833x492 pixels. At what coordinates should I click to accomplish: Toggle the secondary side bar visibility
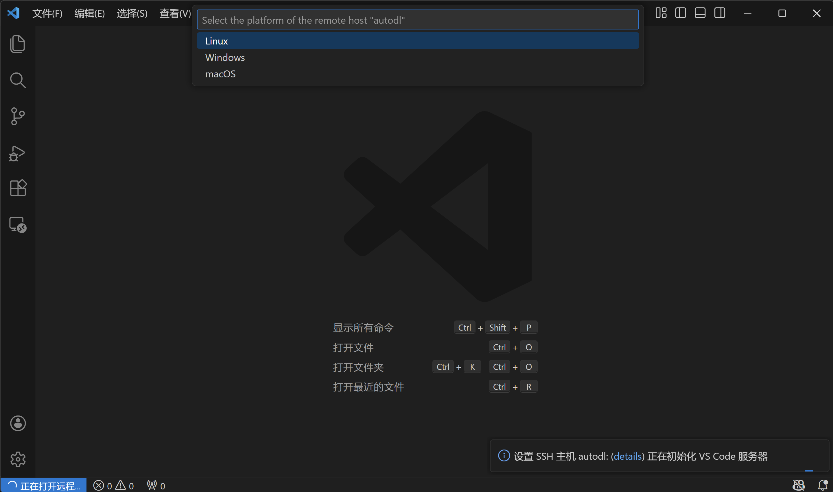tap(719, 13)
